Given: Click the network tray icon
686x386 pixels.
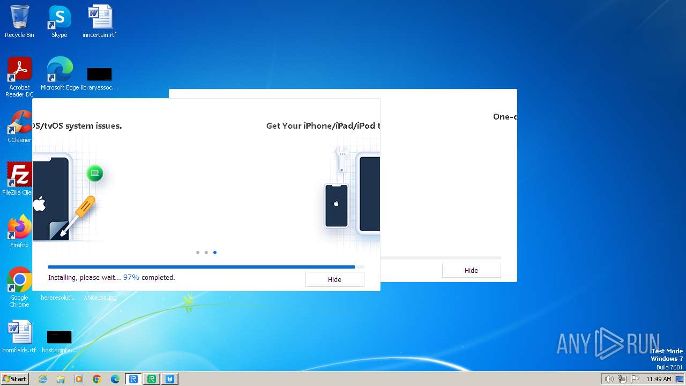Looking at the screenshot, I should pyautogui.click(x=622, y=379).
